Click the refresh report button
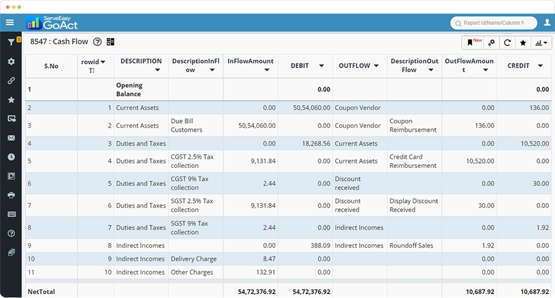 (507, 43)
